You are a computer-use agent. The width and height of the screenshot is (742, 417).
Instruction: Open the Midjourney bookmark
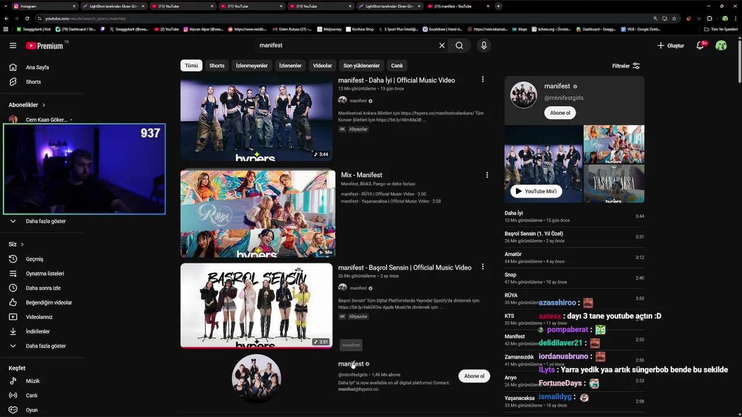329,29
